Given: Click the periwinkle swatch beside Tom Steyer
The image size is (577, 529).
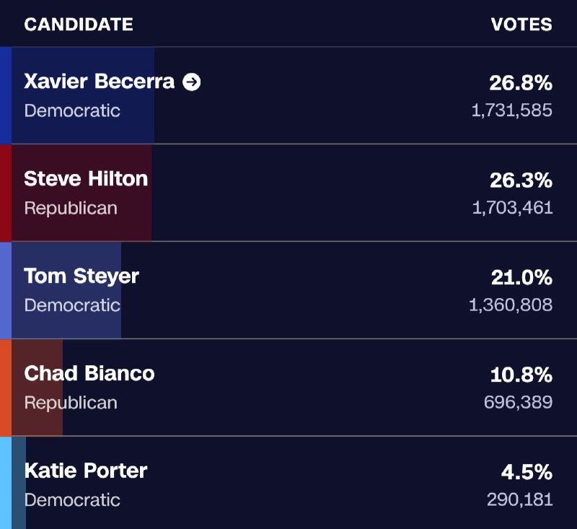Looking at the screenshot, I should [x=6, y=290].
